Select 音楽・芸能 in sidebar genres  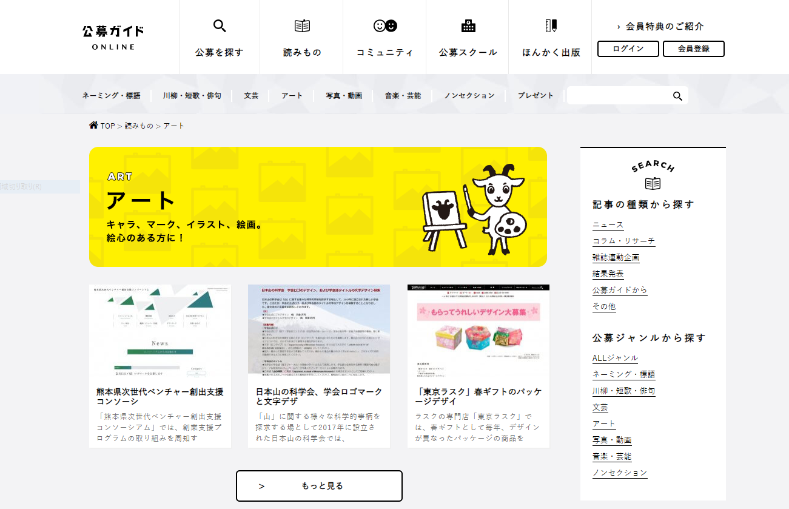[x=612, y=456]
